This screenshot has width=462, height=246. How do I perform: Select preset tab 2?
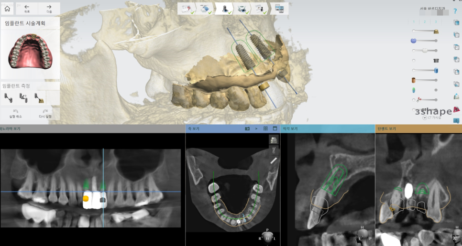424,22
